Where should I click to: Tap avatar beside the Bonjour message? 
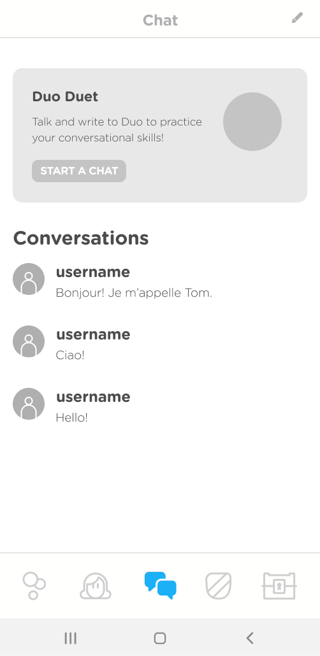pyautogui.click(x=29, y=278)
